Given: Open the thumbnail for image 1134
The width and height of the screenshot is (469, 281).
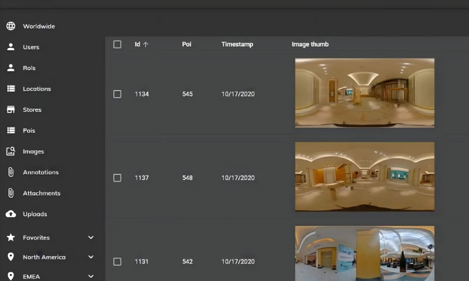Looking at the screenshot, I should tap(365, 93).
